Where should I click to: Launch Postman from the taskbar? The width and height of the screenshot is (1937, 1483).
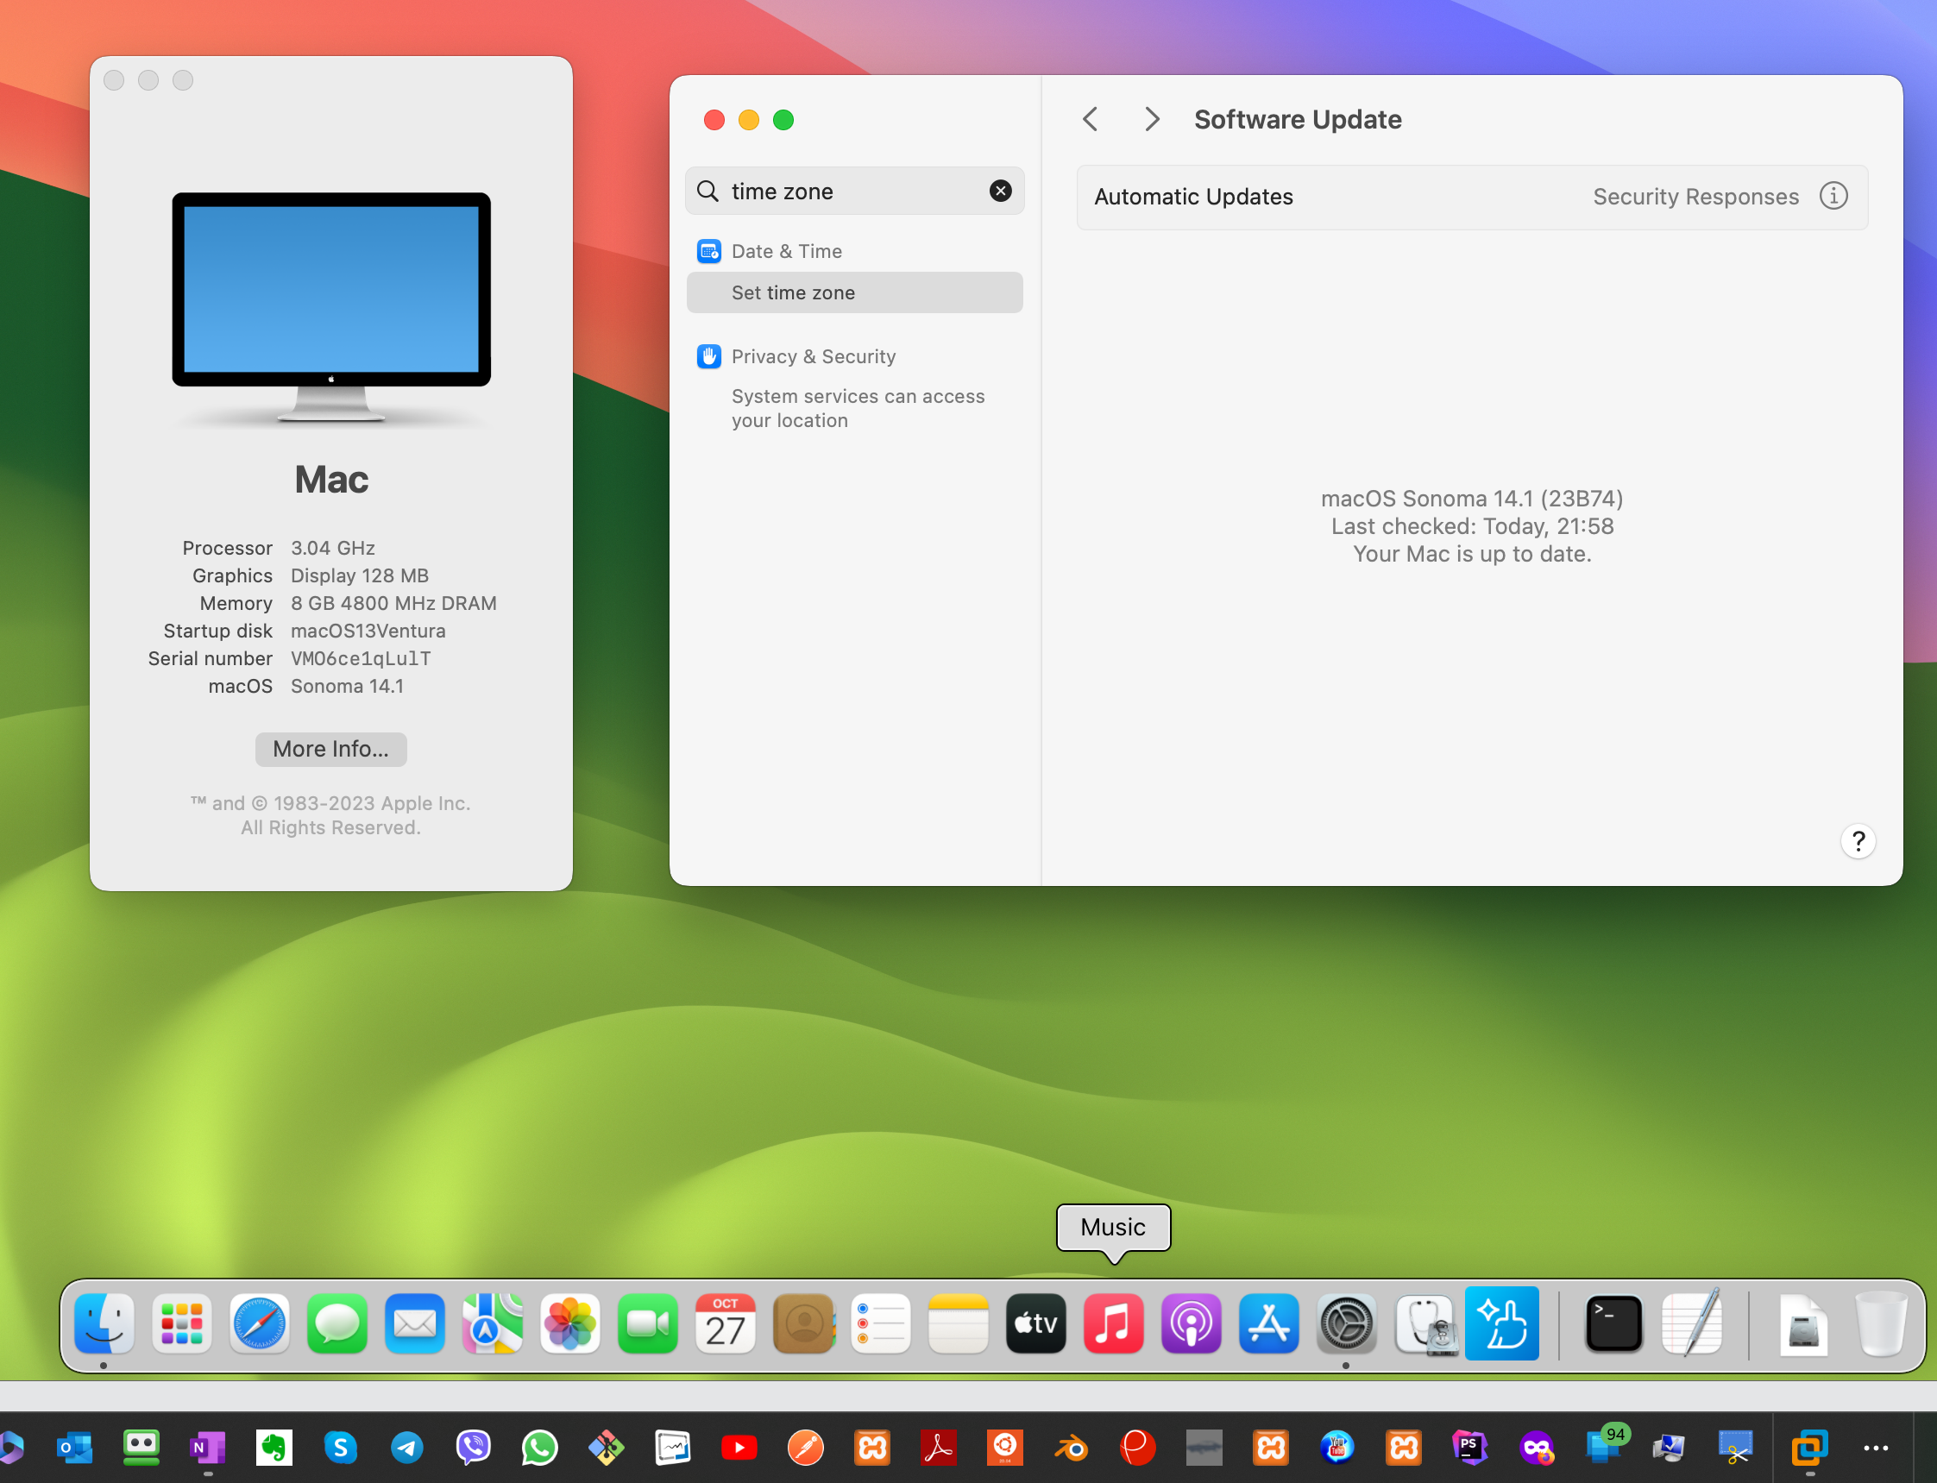click(806, 1448)
